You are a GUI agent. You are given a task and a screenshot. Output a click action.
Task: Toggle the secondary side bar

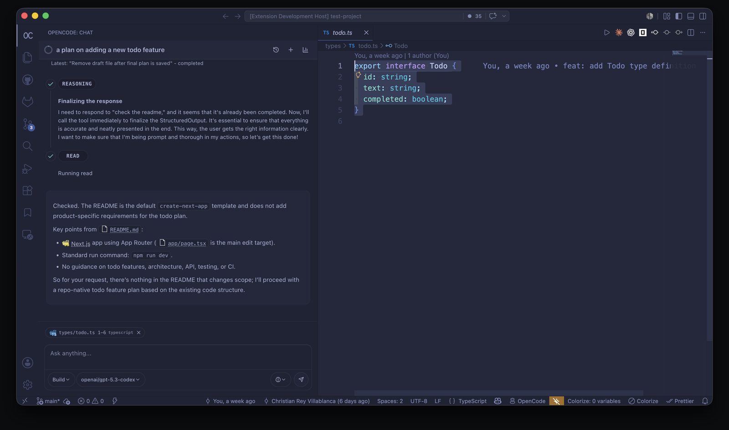pos(703,16)
